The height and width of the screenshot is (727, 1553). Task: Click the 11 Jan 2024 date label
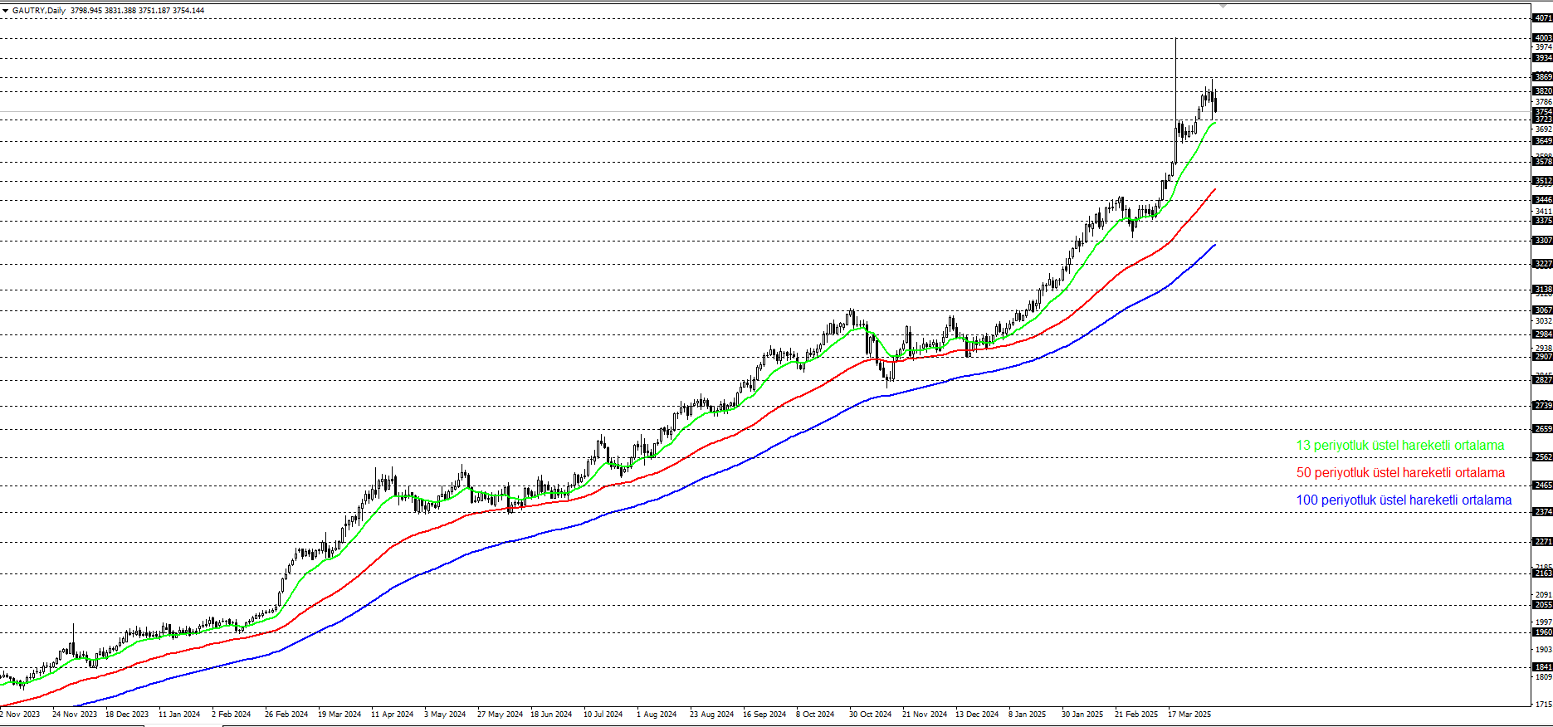click(x=179, y=715)
